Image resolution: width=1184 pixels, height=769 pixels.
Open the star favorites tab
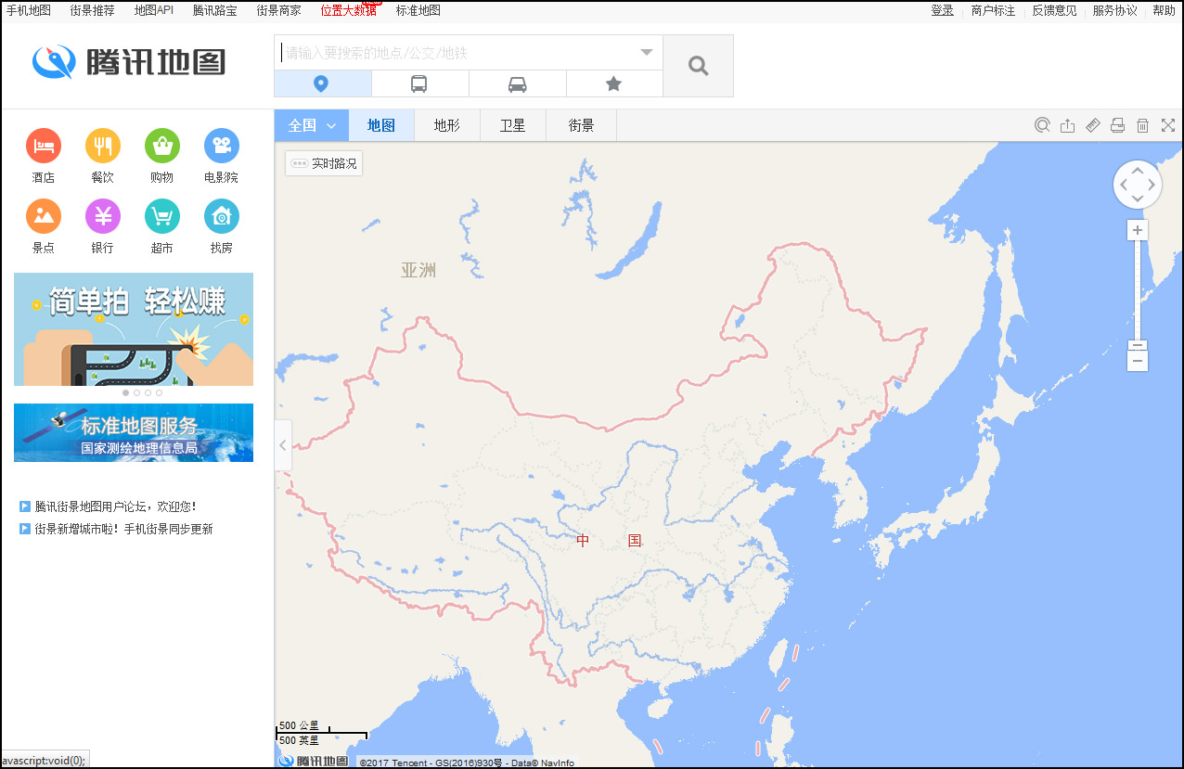tap(614, 83)
